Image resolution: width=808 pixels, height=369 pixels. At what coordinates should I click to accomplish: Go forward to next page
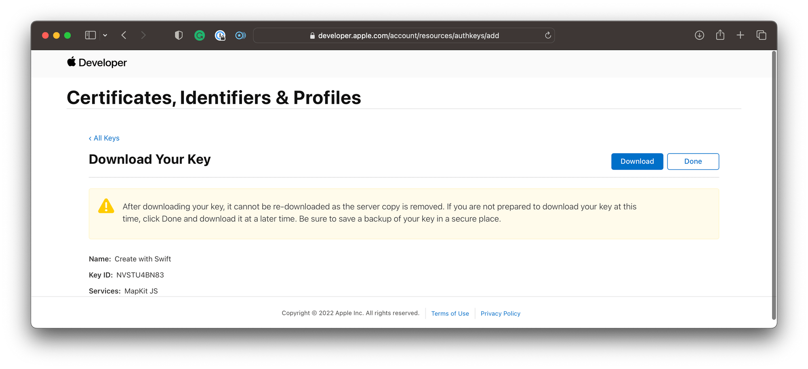[143, 35]
